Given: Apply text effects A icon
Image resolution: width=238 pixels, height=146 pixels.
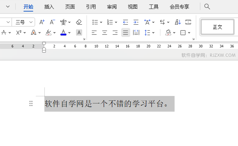Looking at the screenshot, I should pos(34,32).
